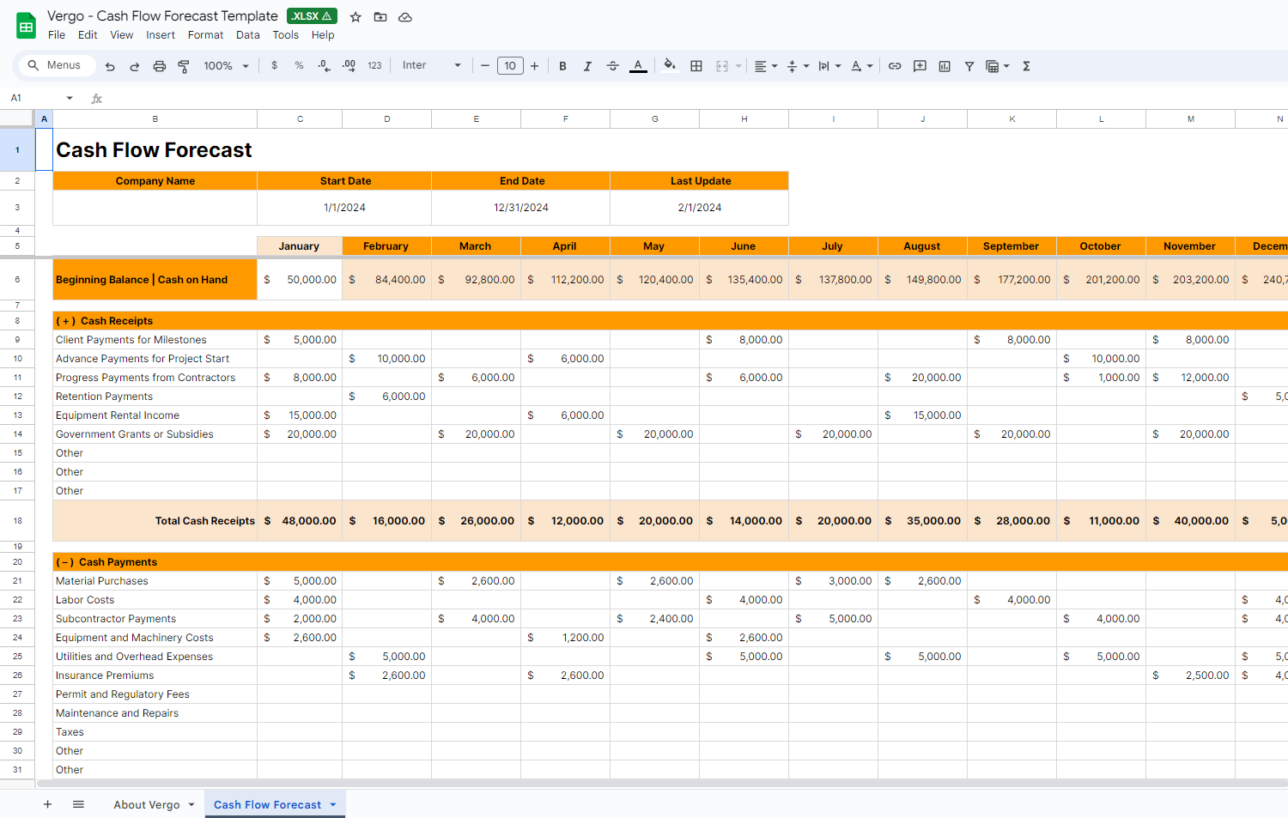Open the Data menu
The height and width of the screenshot is (818, 1288).
tap(247, 35)
